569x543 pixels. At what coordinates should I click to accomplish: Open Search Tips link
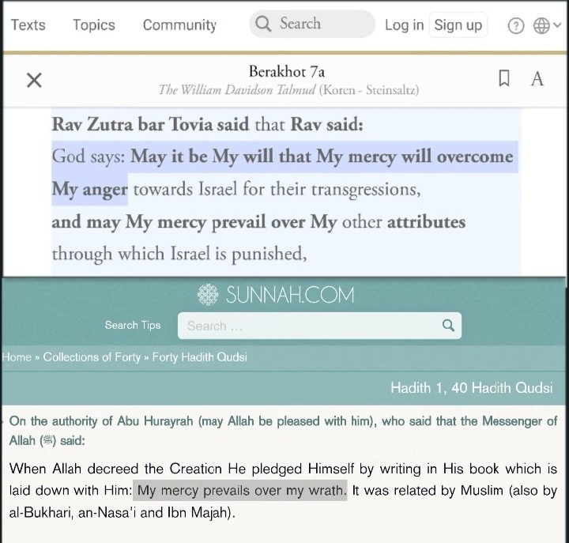[x=133, y=325]
